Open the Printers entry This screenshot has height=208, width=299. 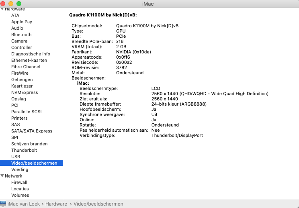coord(19,118)
